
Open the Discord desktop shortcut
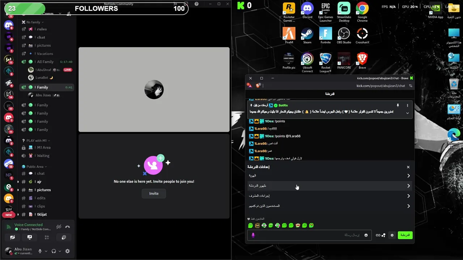[x=307, y=11]
